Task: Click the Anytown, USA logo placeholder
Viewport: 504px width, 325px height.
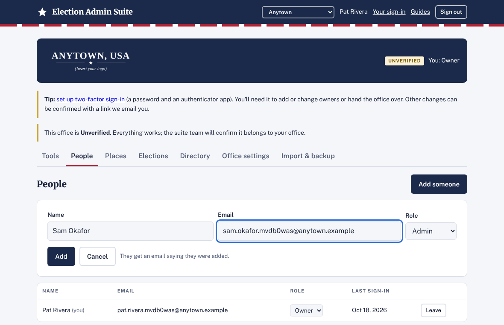Action: 91,61
